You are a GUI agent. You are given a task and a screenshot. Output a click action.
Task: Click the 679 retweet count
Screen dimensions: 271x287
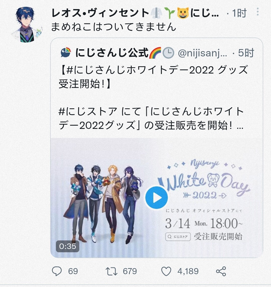(x=130, y=271)
